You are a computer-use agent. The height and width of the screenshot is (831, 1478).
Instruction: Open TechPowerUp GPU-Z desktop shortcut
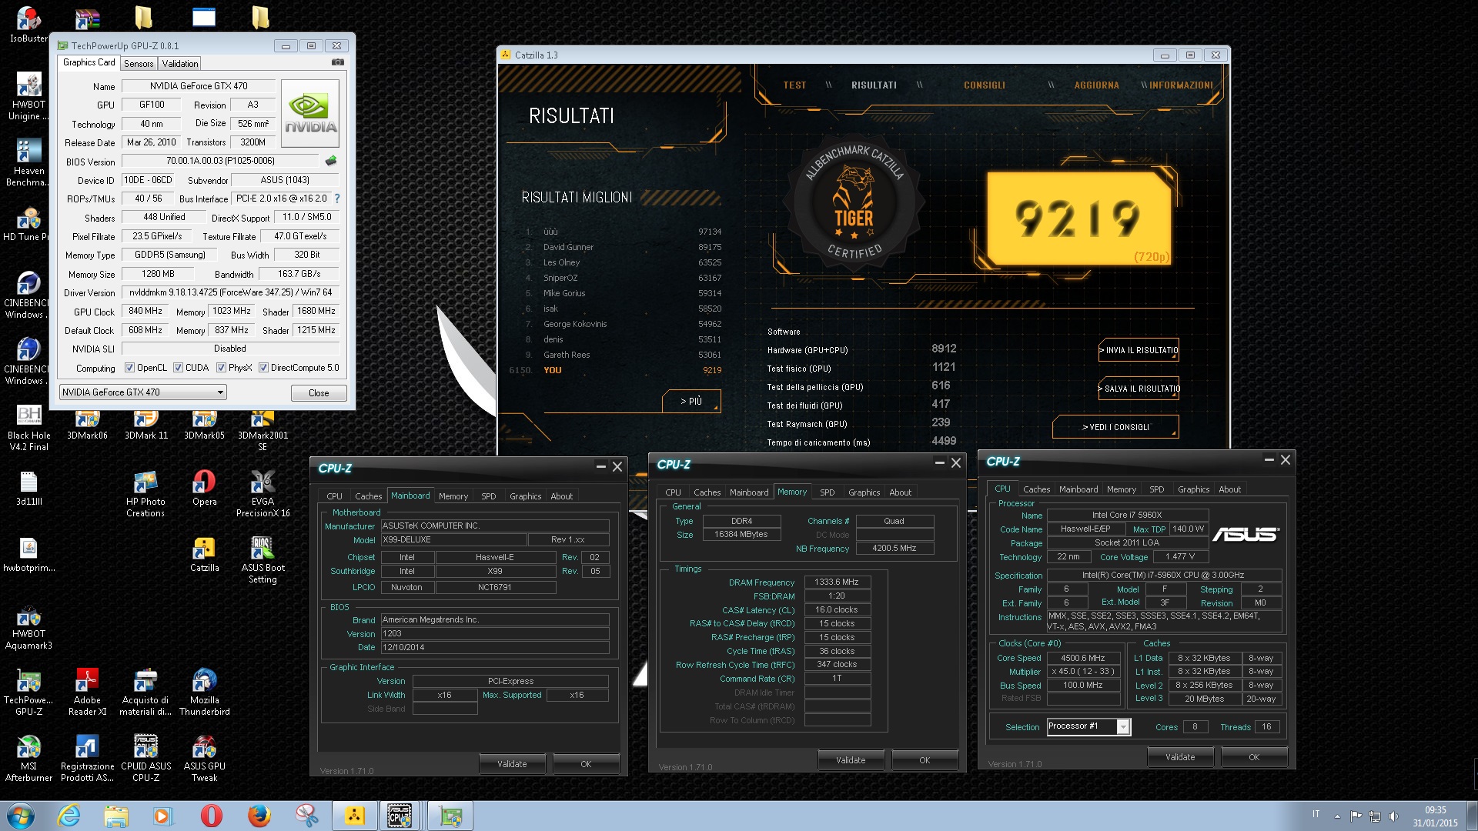coord(28,693)
